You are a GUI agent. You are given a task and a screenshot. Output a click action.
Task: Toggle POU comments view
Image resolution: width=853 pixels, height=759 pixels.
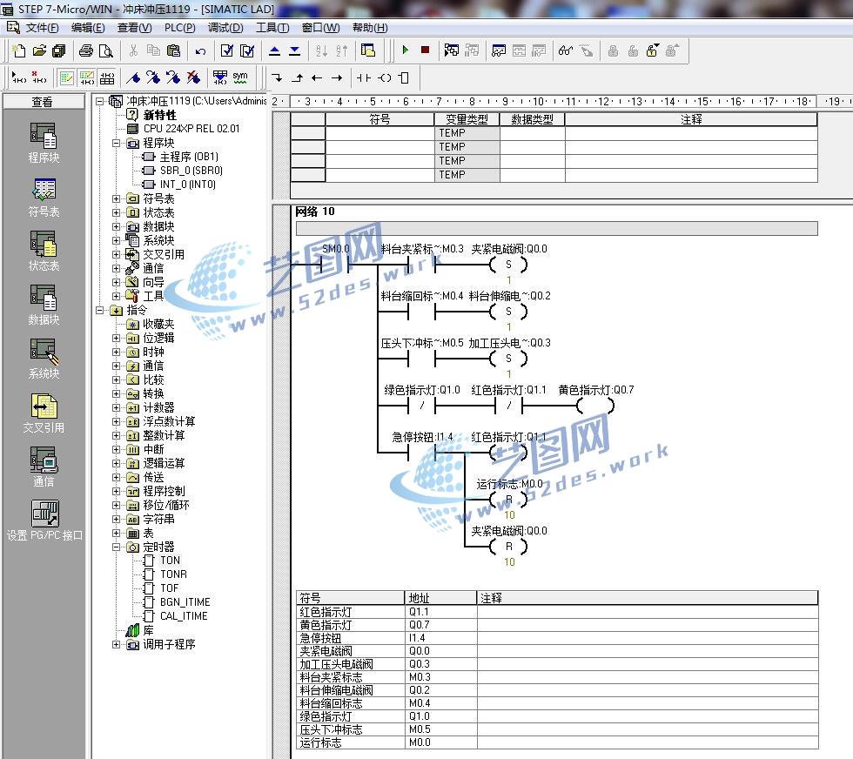tap(66, 77)
